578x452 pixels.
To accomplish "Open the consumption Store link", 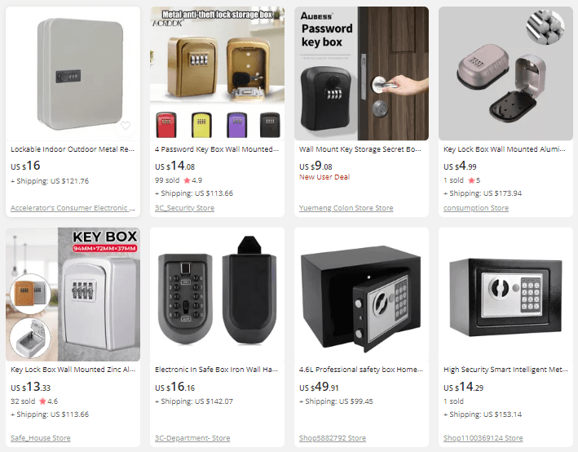I will coord(476,208).
